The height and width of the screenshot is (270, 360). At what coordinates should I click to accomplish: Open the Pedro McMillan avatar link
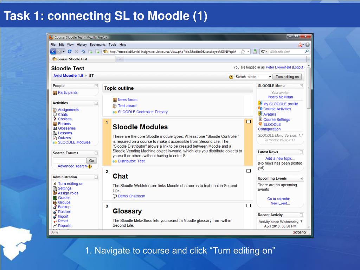click(x=280, y=97)
